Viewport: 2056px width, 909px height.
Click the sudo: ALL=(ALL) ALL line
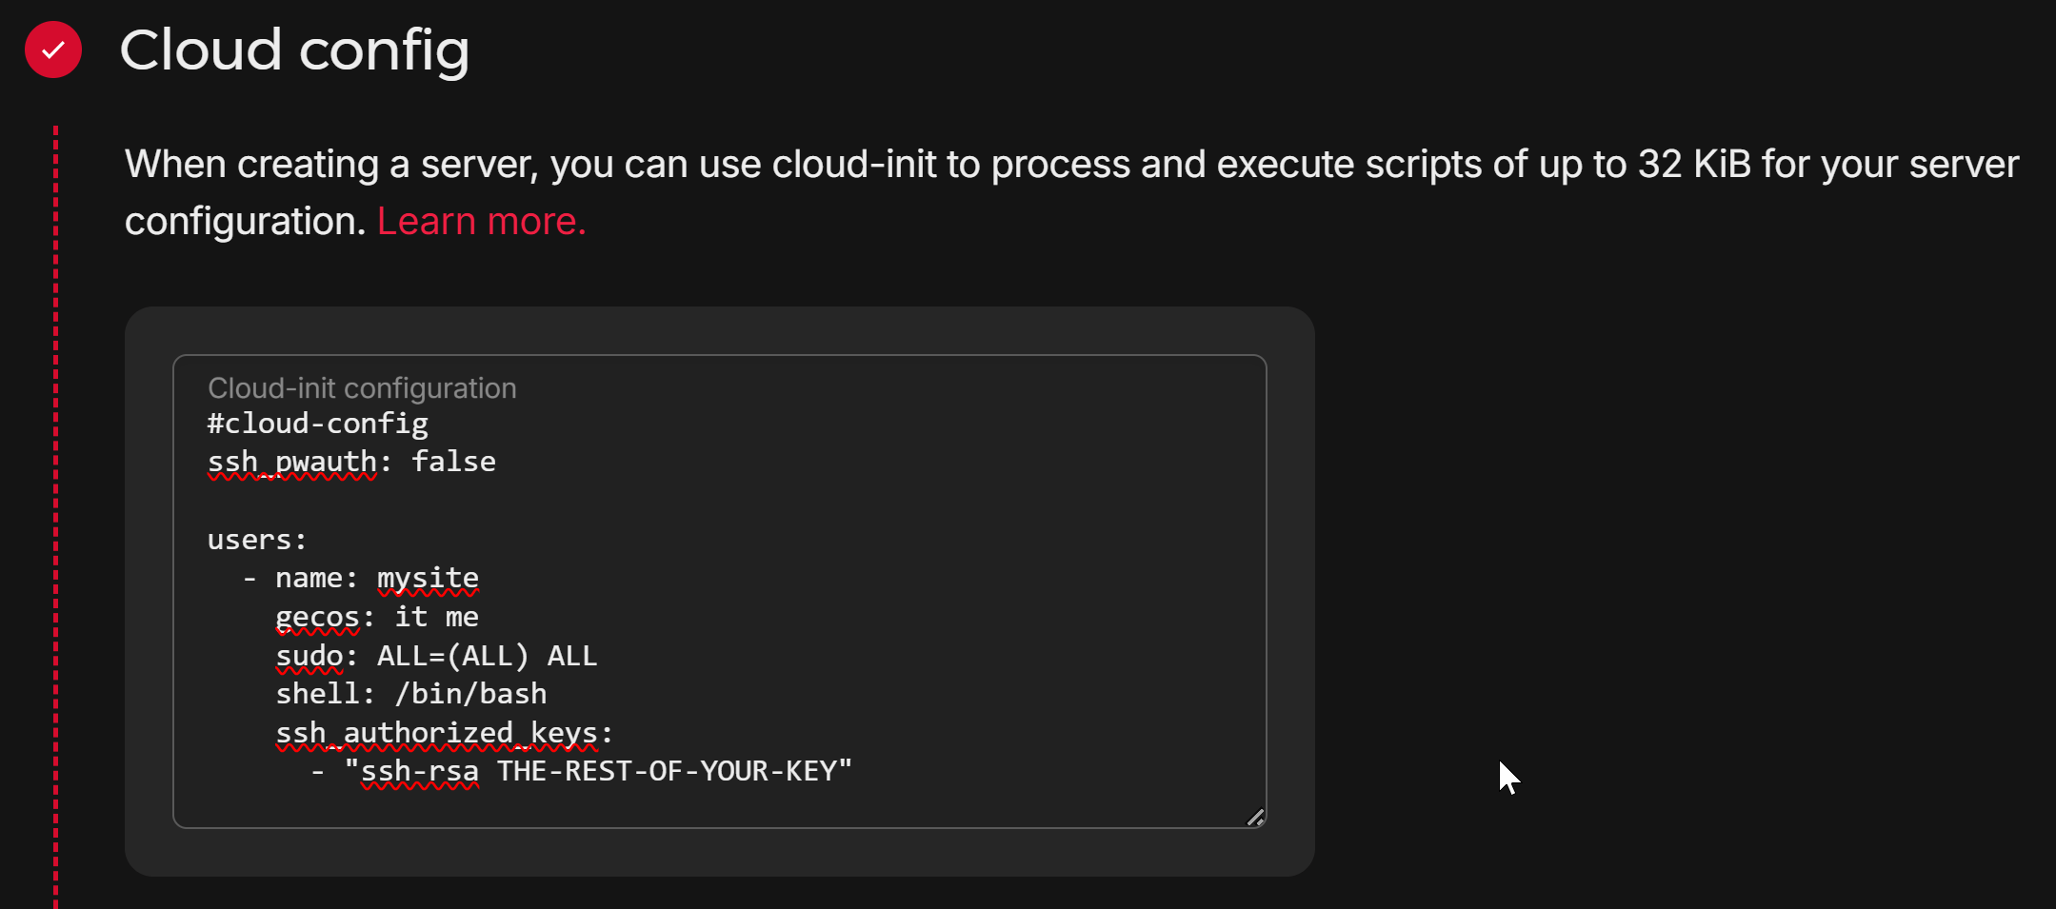(436, 656)
